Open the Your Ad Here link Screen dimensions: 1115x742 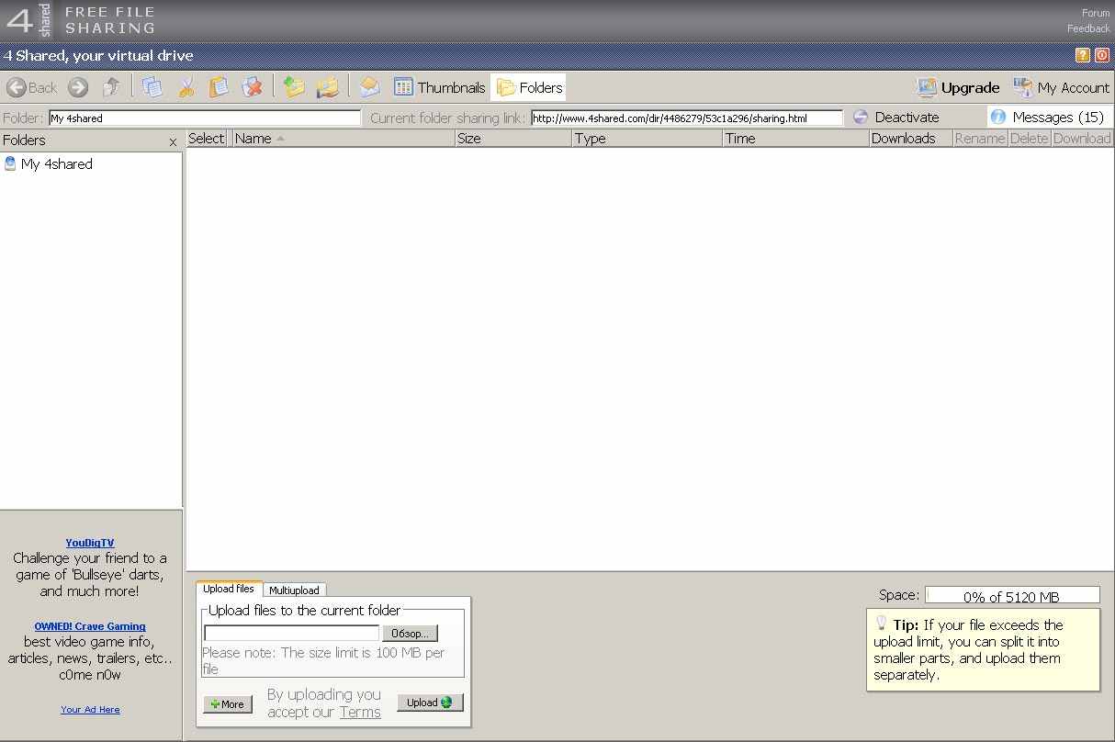point(90,709)
